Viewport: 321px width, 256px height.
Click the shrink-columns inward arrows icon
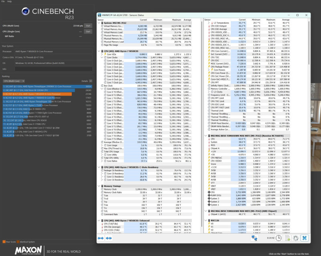pyautogui.click(x=109, y=238)
